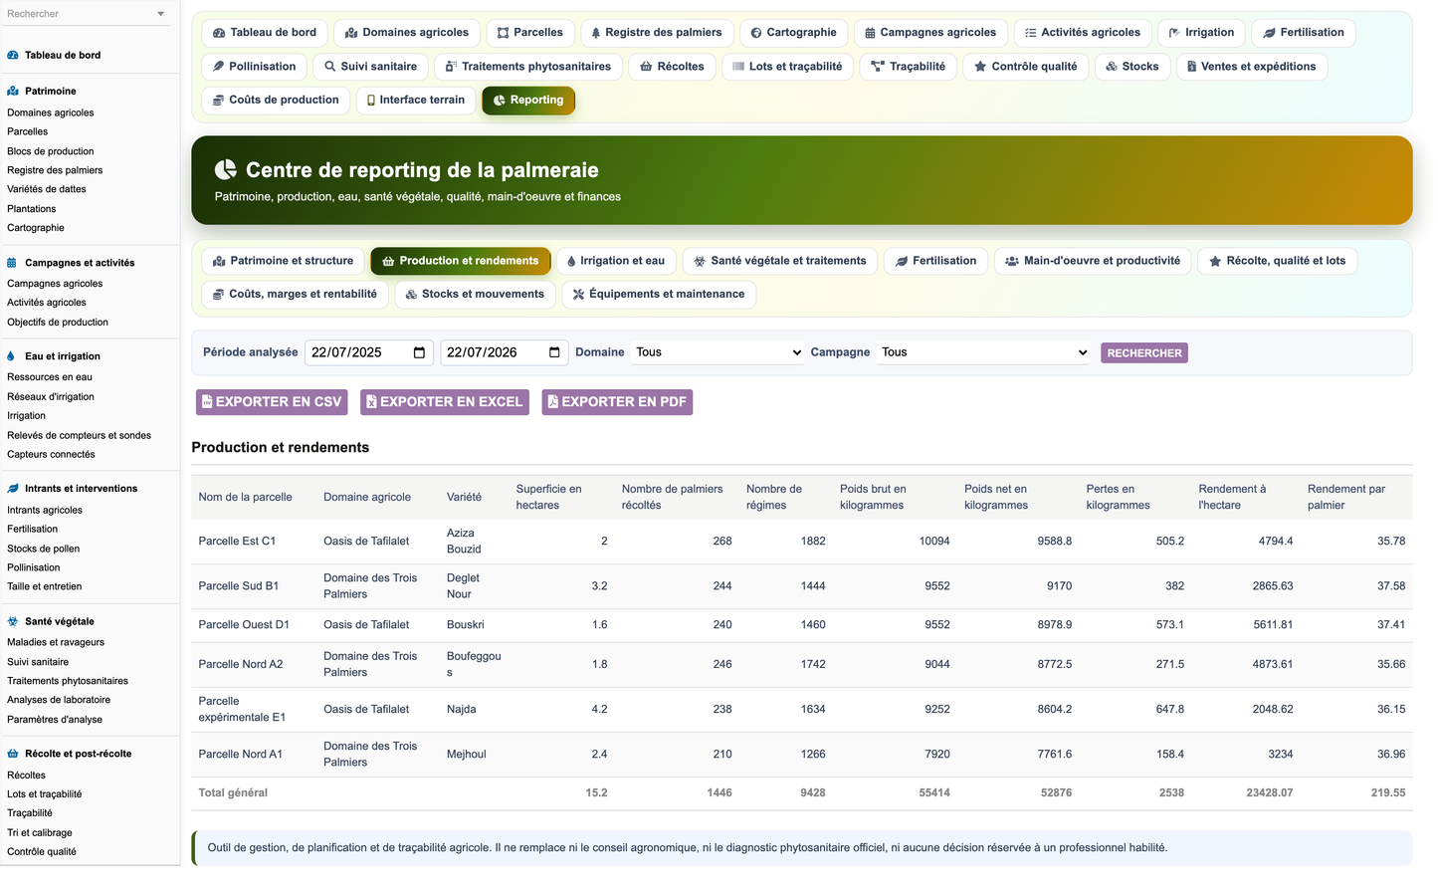Open Capteurs connectés in the sidebar
The width and height of the screenshot is (1438, 890).
tap(51, 455)
